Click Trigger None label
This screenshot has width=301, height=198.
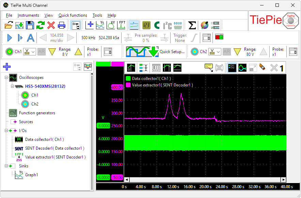pyautogui.click(x=180, y=38)
